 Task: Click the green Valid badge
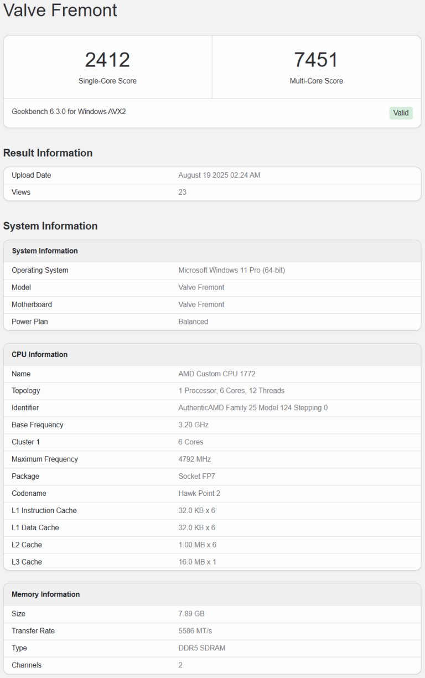[401, 113]
